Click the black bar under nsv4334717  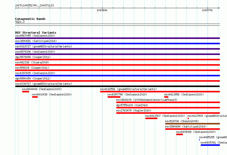point(117,86)
